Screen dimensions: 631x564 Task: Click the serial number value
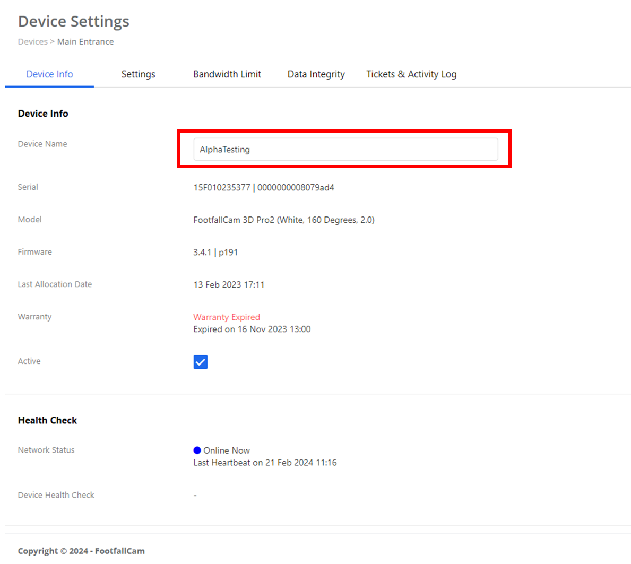pos(263,188)
